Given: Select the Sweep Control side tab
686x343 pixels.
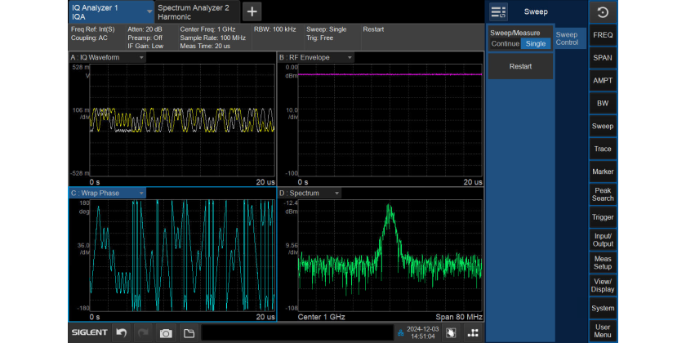Looking at the screenshot, I should 567,38.
